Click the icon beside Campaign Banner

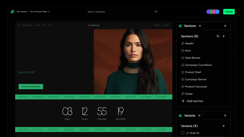pyautogui.click(x=182, y=79)
